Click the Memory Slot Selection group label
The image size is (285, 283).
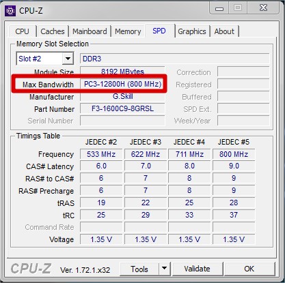[53, 44]
